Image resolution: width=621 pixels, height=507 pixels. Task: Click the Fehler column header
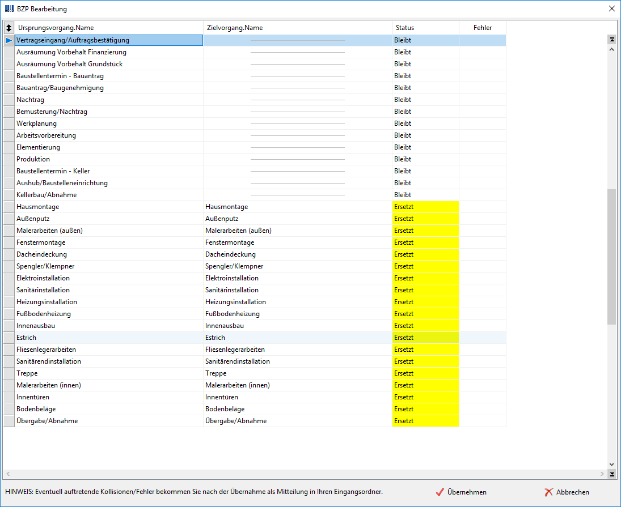click(x=483, y=28)
